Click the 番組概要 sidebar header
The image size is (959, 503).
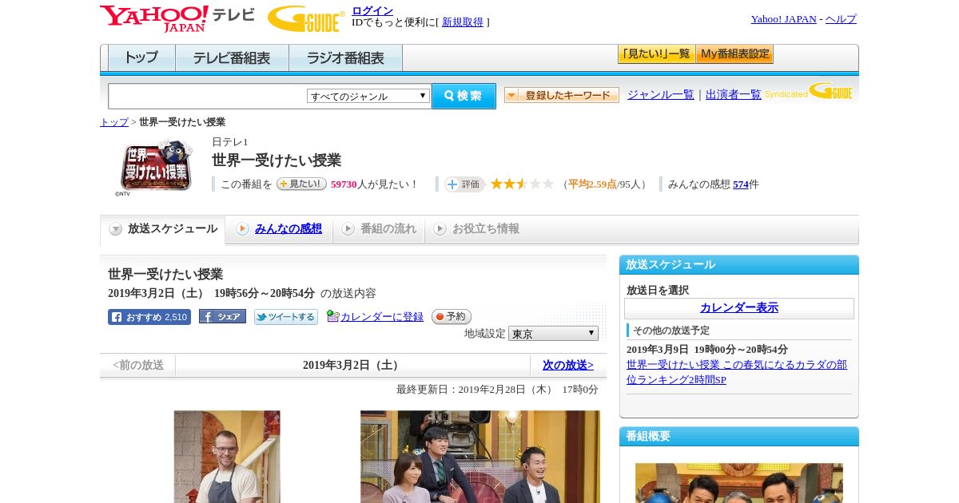739,437
